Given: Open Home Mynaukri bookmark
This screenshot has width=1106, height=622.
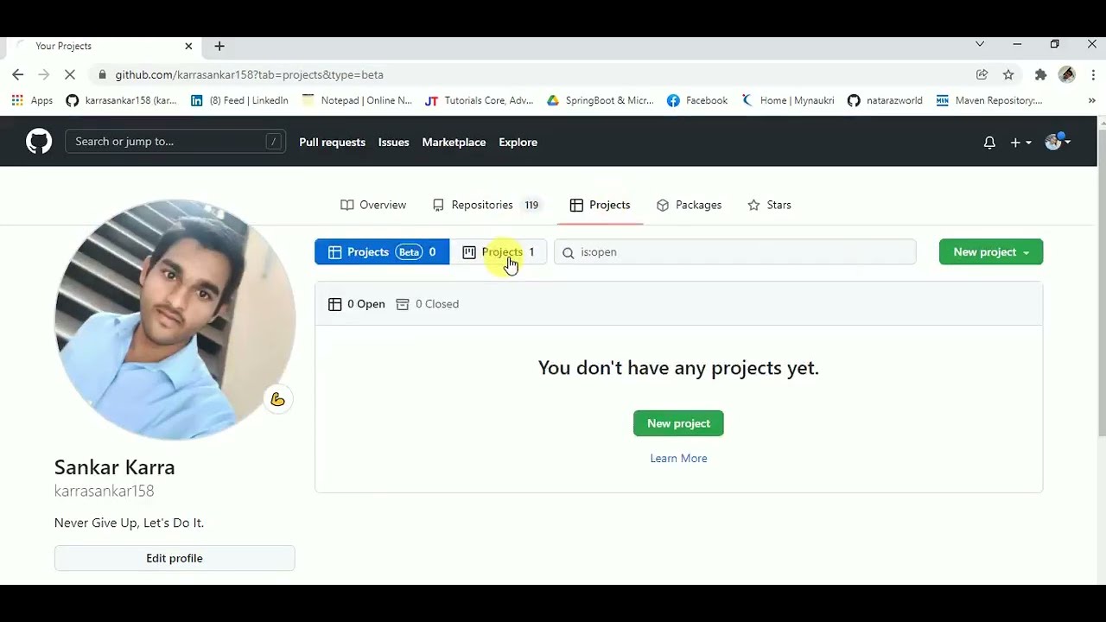Looking at the screenshot, I should (787, 100).
